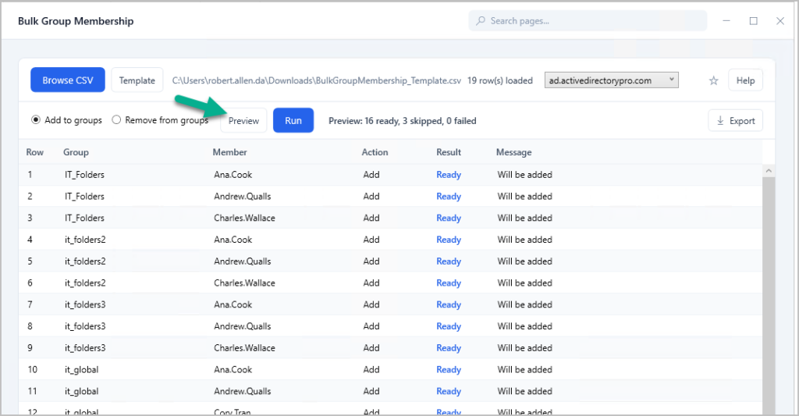This screenshot has width=799, height=416.
Task: Click the loaded CSV file path text
Action: click(317, 80)
